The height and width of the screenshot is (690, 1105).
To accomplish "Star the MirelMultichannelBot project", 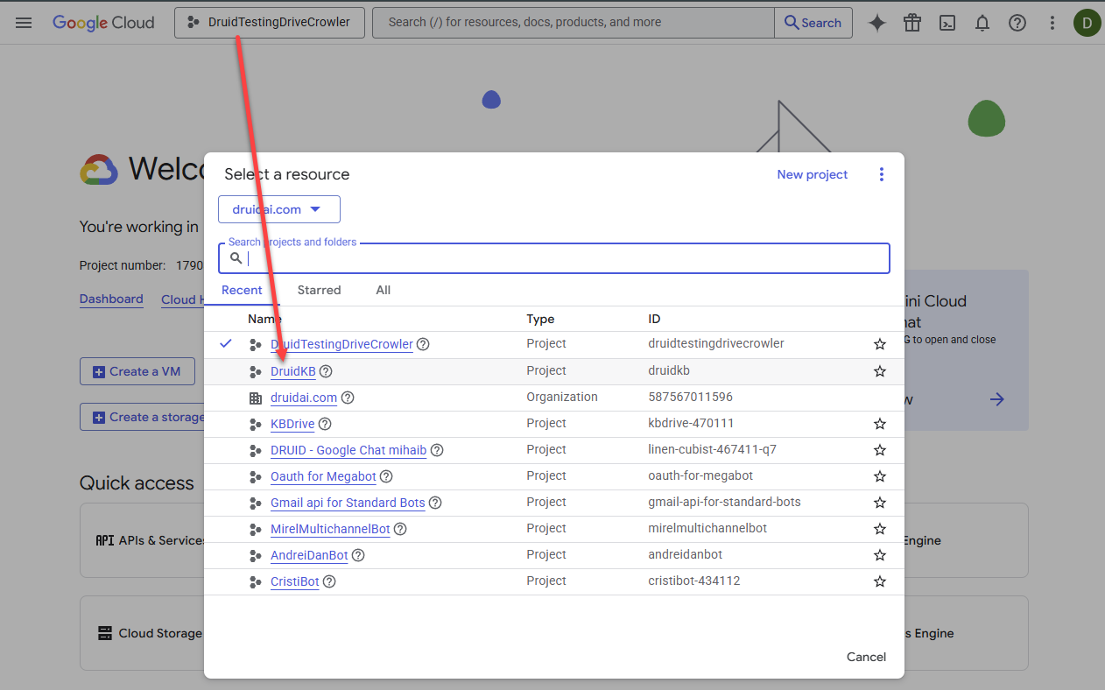I will coord(880,529).
